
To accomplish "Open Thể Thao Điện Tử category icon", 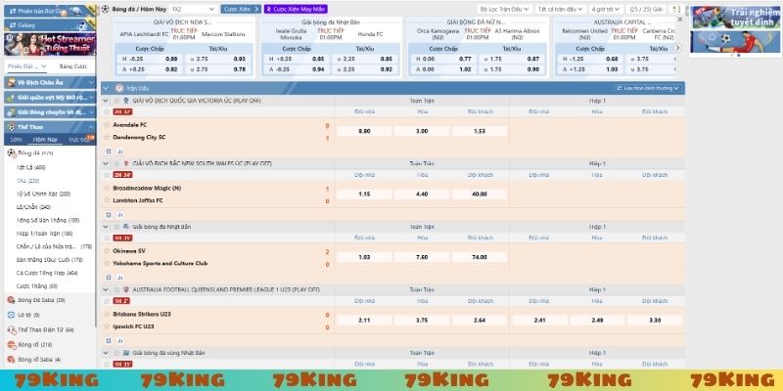I will coord(11,330).
